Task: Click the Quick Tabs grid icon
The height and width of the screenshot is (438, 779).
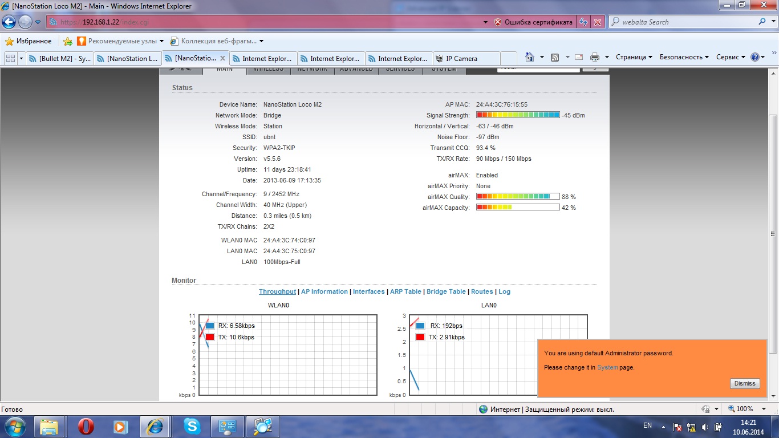Action: pos(10,58)
